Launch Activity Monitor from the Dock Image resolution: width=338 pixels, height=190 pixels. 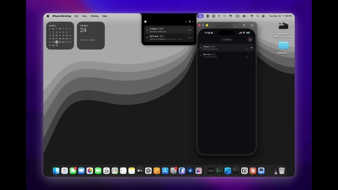click(x=219, y=171)
